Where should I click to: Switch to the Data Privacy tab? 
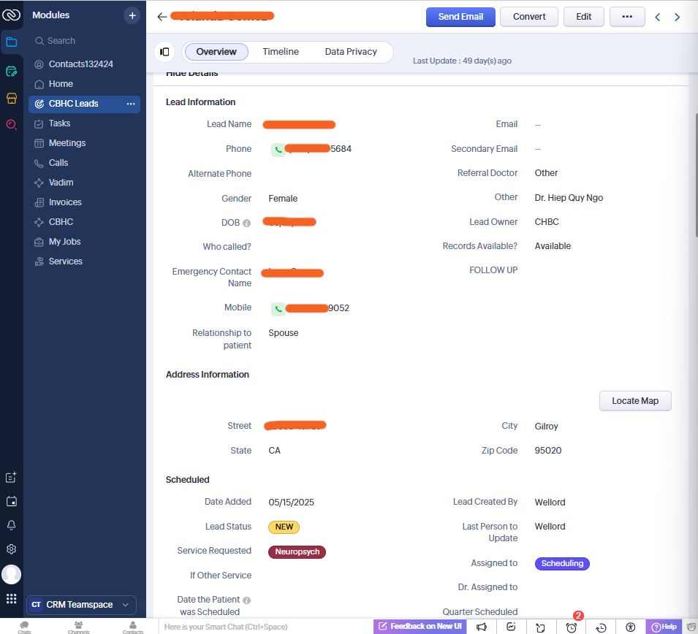[351, 52]
